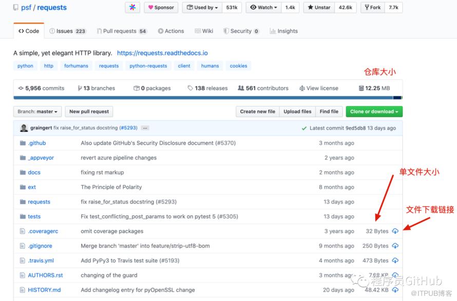Viewport: 457px width, 301px height.
Task: Click the python topic tag
Action: pos(25,66)
